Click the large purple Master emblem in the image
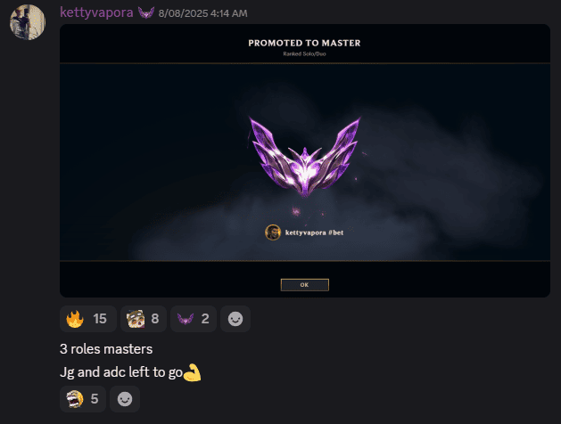This screenshot has height=424, width=561. tap(305, 157)
